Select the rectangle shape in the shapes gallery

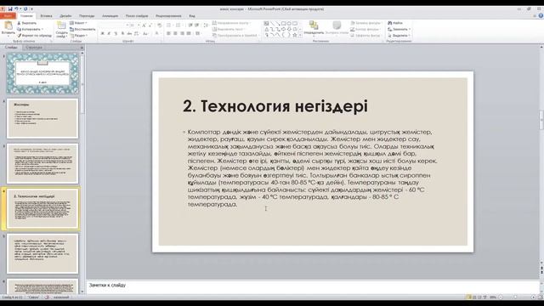coord(283,23)
